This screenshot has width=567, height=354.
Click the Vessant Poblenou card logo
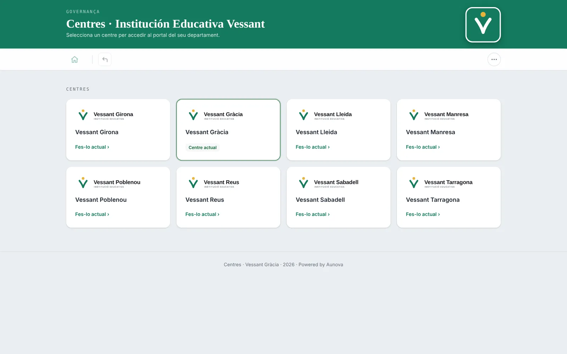pos(109,183)
